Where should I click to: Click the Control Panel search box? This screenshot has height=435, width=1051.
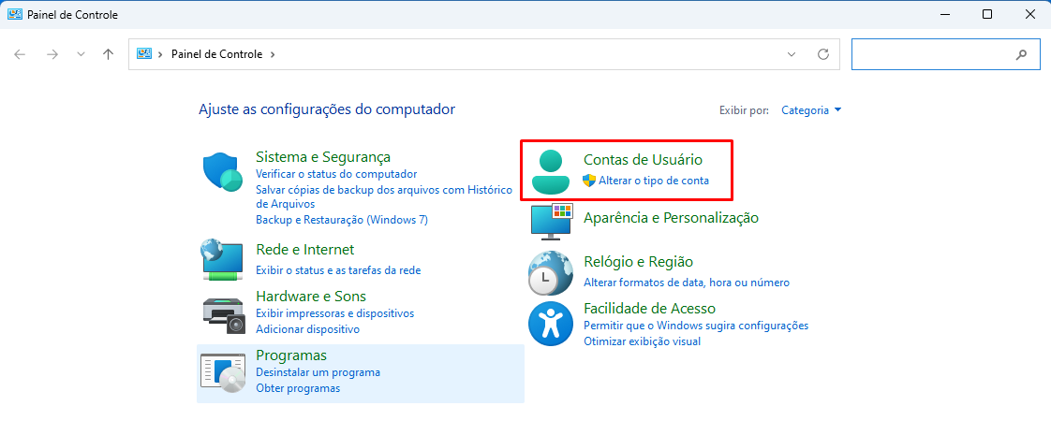coord(930,54)
